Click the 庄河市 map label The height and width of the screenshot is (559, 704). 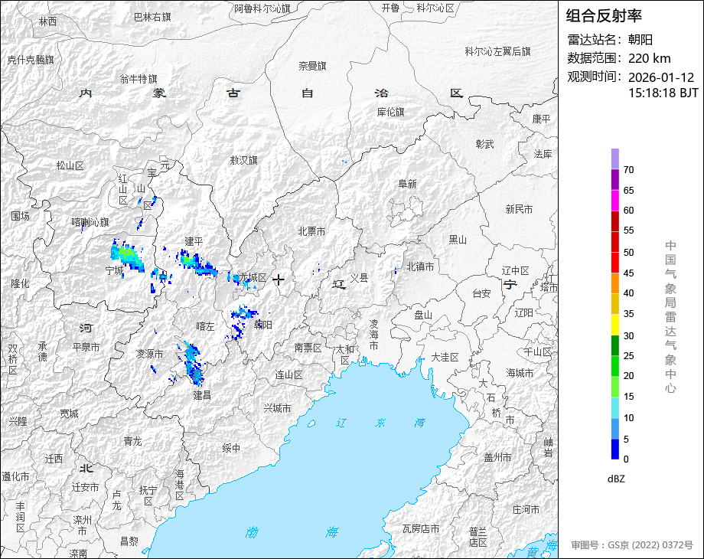(526, 509)
